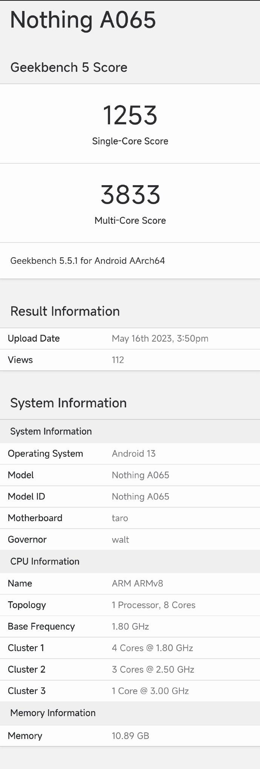The image size is (260, 769).
Task: Click the System Information section heading
Action: pos(68,403)
